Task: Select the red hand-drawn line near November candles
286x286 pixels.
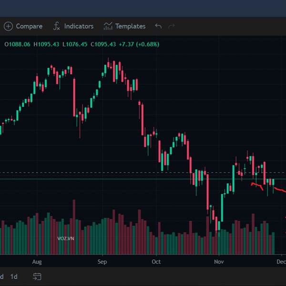Action: pos(257,186)
